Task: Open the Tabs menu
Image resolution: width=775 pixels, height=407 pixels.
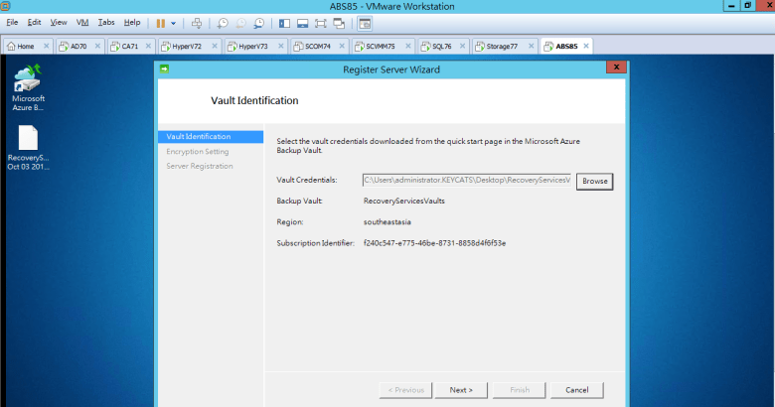Action: [106, 22]
